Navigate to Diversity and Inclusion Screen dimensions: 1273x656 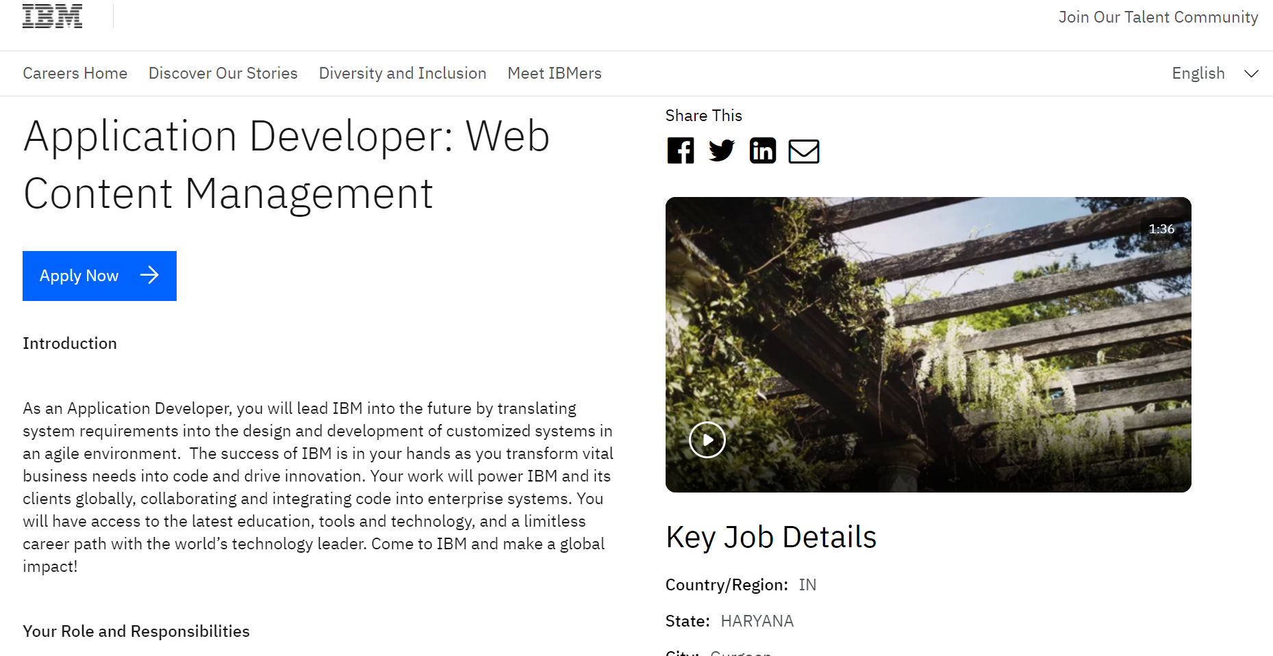click(402, 73)
